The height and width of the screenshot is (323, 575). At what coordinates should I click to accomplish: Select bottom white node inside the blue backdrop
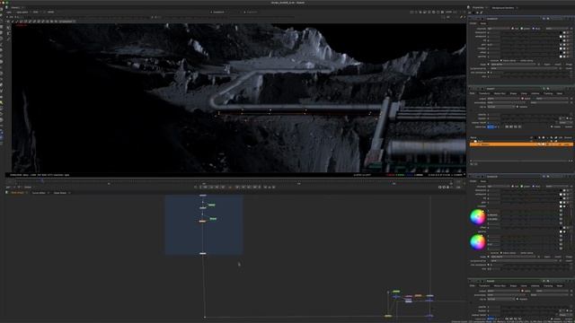tap(203, 253)
